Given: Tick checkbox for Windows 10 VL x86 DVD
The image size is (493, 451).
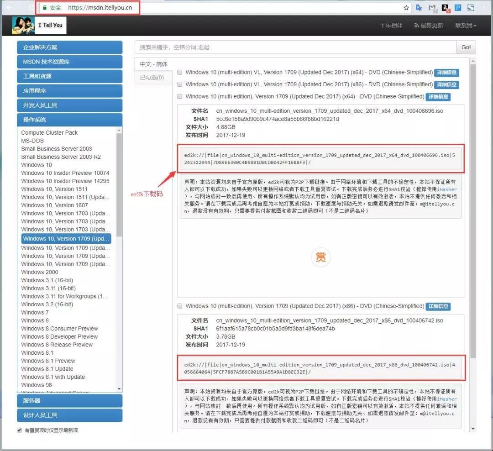Looking at the screenshot, I should [x=179, y=84].
